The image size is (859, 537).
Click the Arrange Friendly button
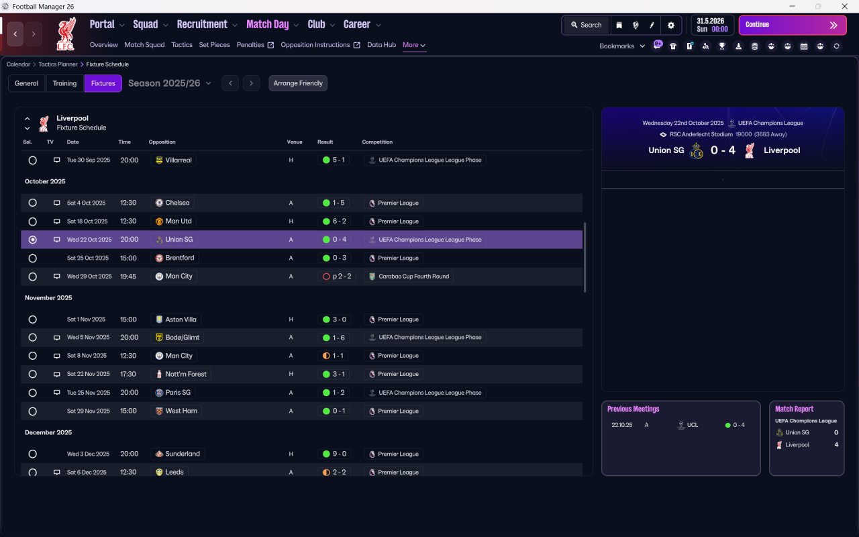[x=298, y=83]
